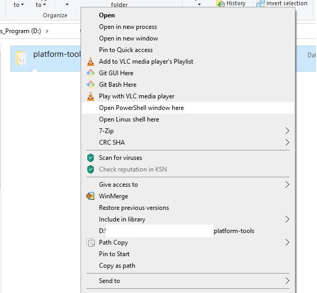This screenshot has height=293, width=317.
Task: Select WinMerge menu entry
Action: tap(188, 196)
